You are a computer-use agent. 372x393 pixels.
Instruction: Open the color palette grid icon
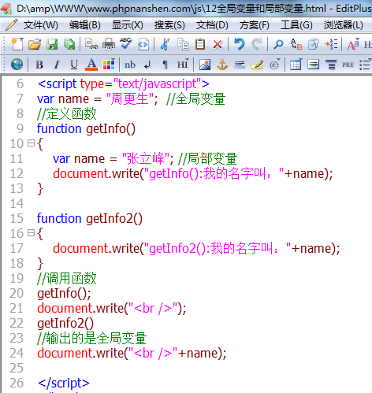click(109, 65)
